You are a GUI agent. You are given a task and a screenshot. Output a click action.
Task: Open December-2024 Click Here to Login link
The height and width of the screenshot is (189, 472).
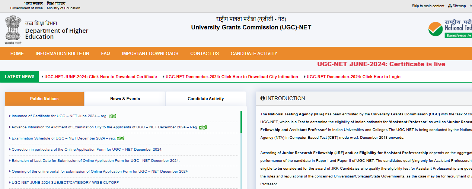click(354, 77)
